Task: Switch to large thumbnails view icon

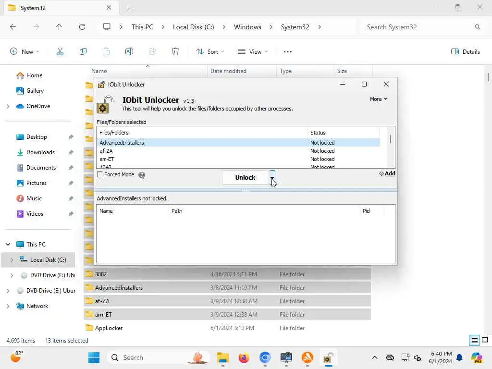Action: pos(485,340)
